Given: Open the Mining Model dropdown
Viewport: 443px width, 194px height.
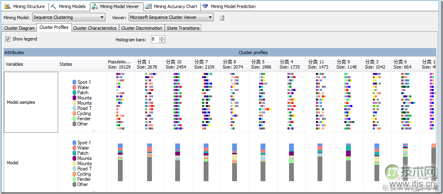Looking at the screenshot, I should point(102,17).
